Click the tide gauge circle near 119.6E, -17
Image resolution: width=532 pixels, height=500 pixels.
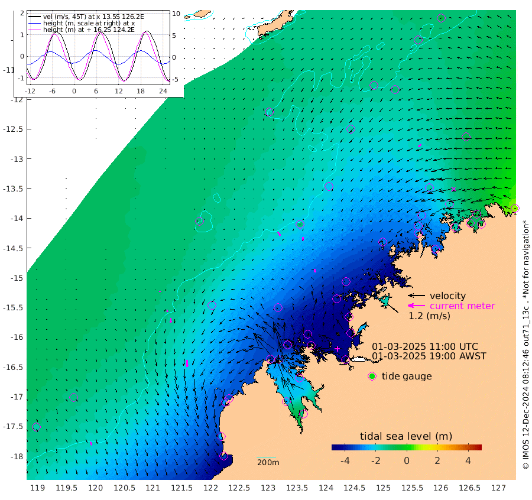(73, 397)
